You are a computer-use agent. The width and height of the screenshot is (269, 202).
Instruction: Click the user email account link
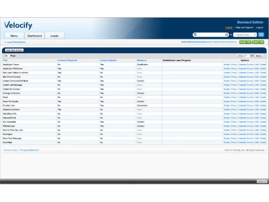pyautogui.click(x=196, y=42)
